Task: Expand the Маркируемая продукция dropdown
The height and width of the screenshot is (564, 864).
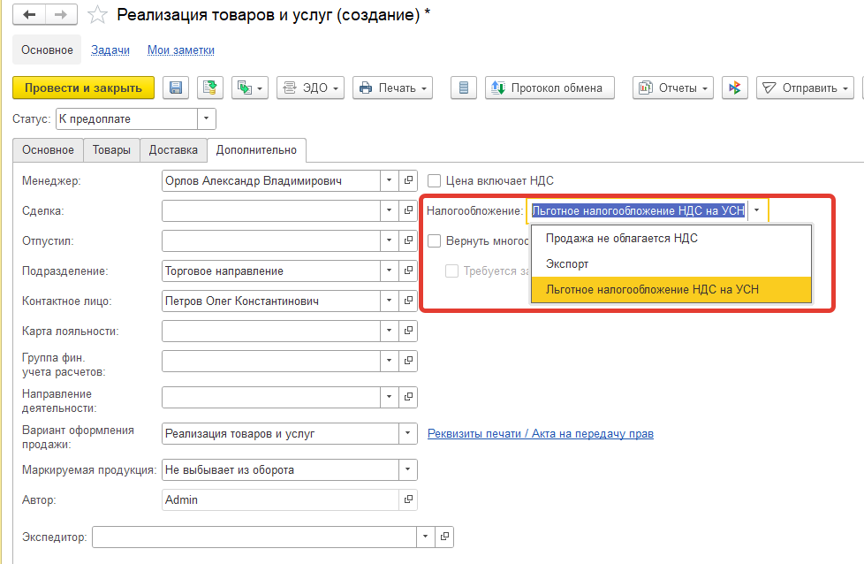Action: point(405,469)
